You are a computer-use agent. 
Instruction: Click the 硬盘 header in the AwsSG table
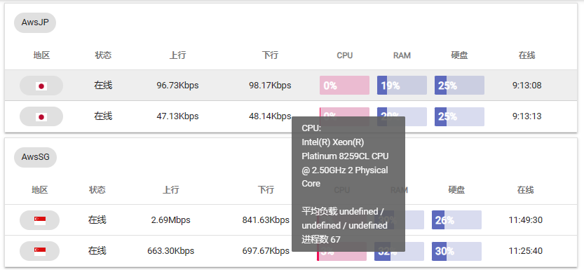pos(456,190)
